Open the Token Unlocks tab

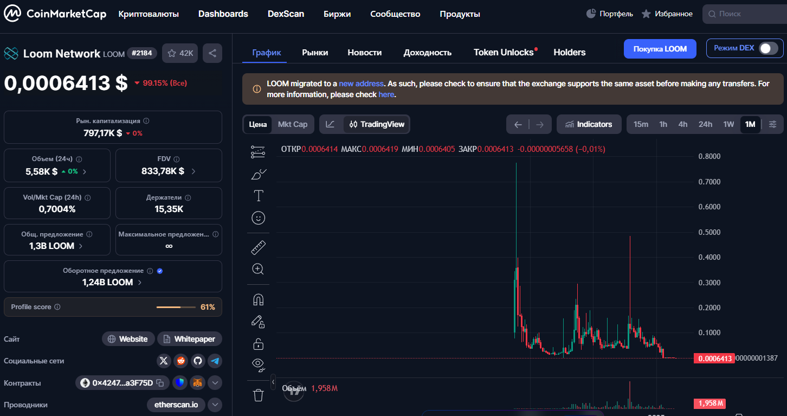click(504, 52)
